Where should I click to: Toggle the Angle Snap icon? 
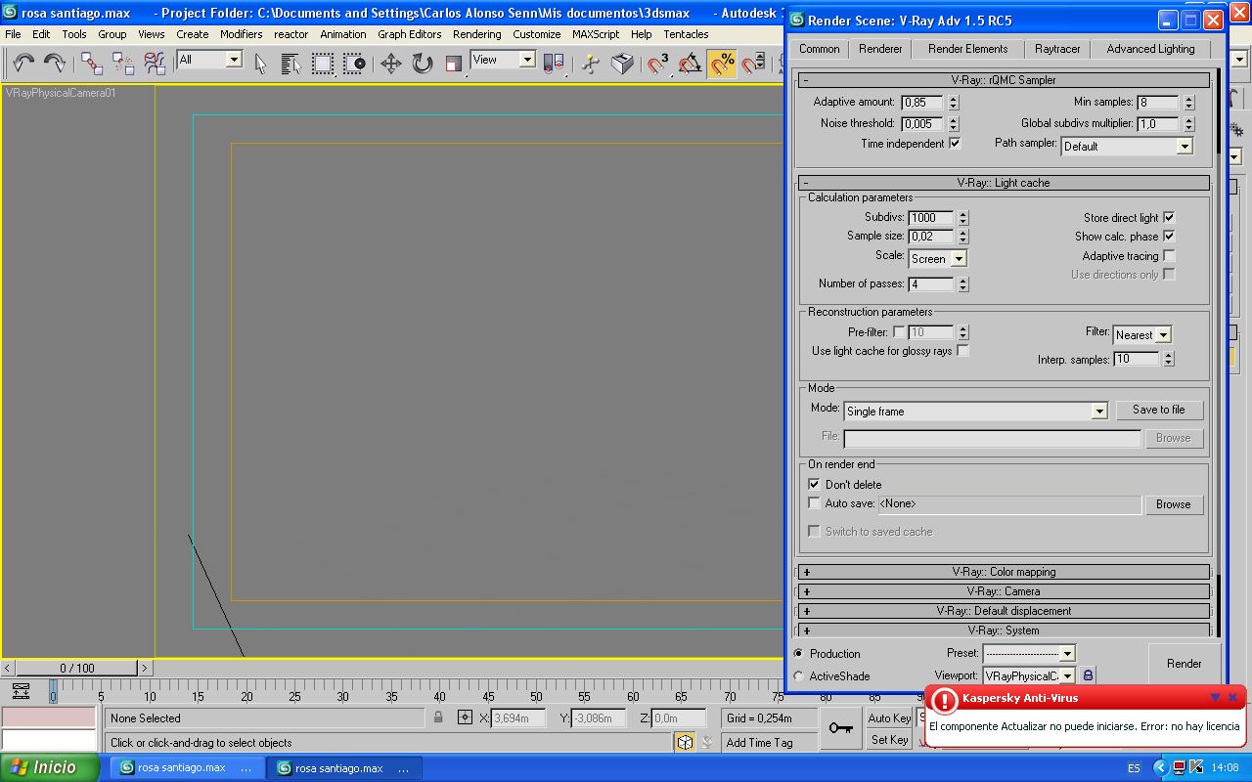691,64
